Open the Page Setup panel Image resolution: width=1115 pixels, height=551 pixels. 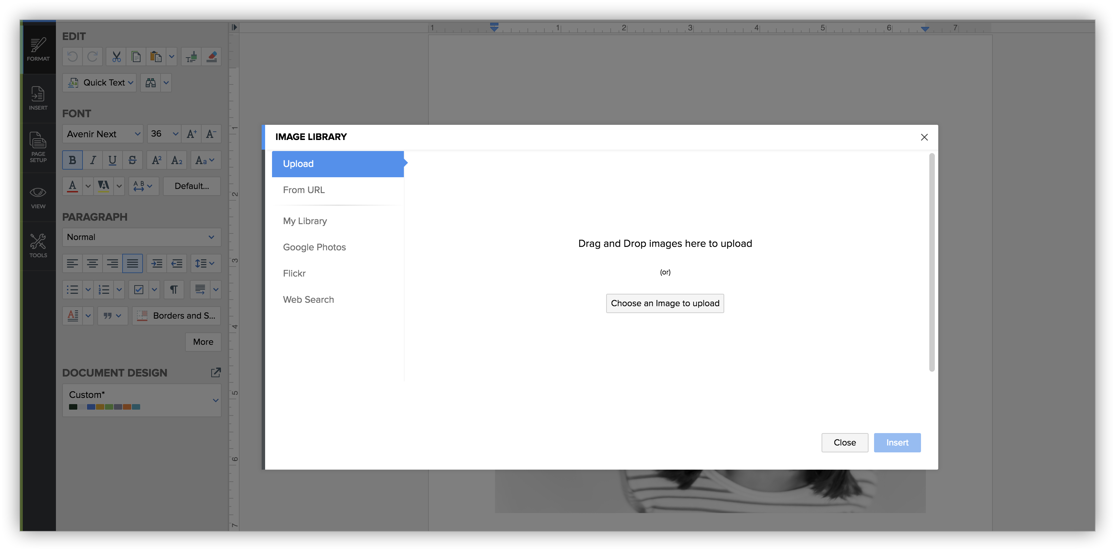tap(38, 148)
